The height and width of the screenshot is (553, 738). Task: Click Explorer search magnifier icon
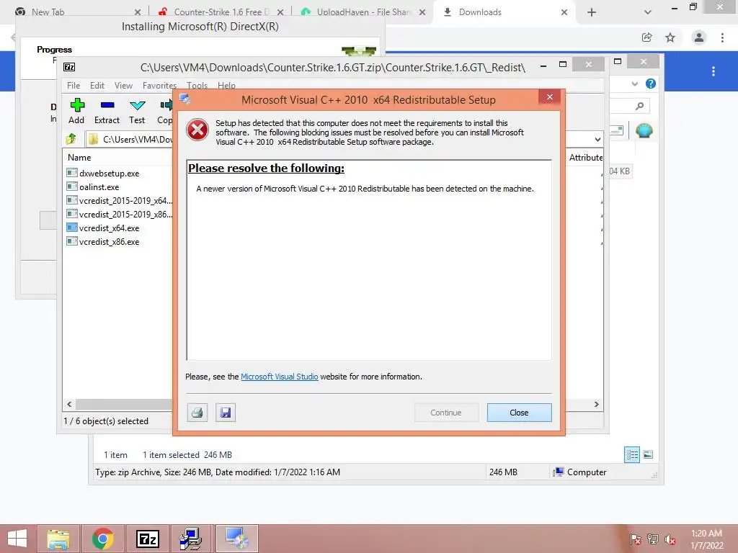coord(640,107)
